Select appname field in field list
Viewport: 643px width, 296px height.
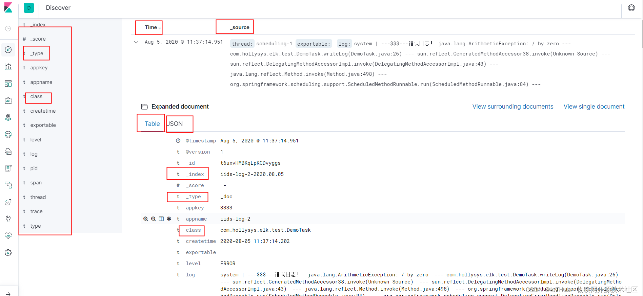[x=41, y=82]
